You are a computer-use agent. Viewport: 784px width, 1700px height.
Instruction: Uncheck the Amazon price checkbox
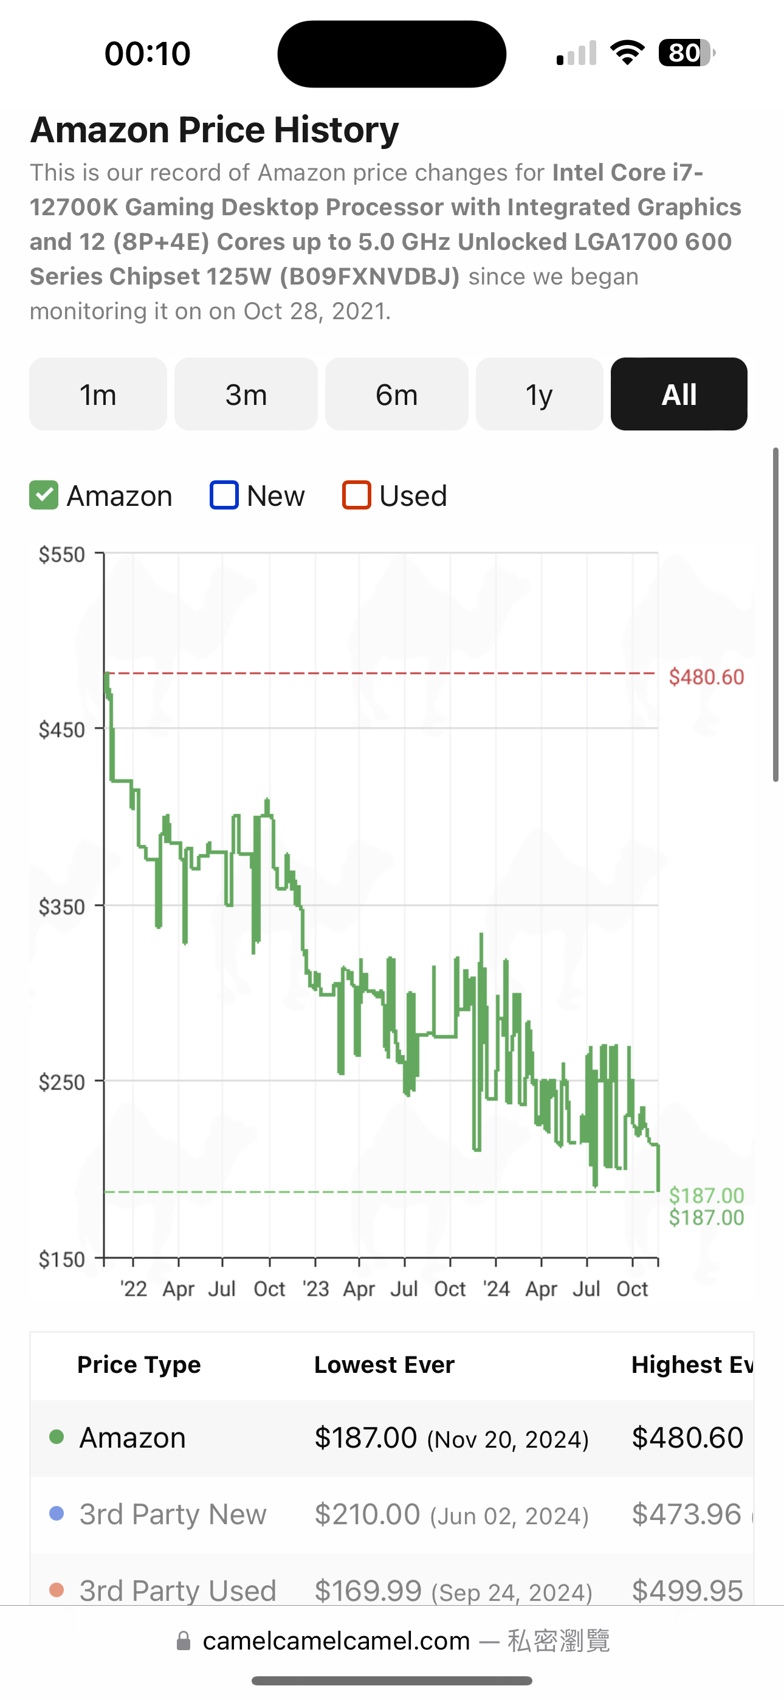pyautogui.click(x=44, y=495)
